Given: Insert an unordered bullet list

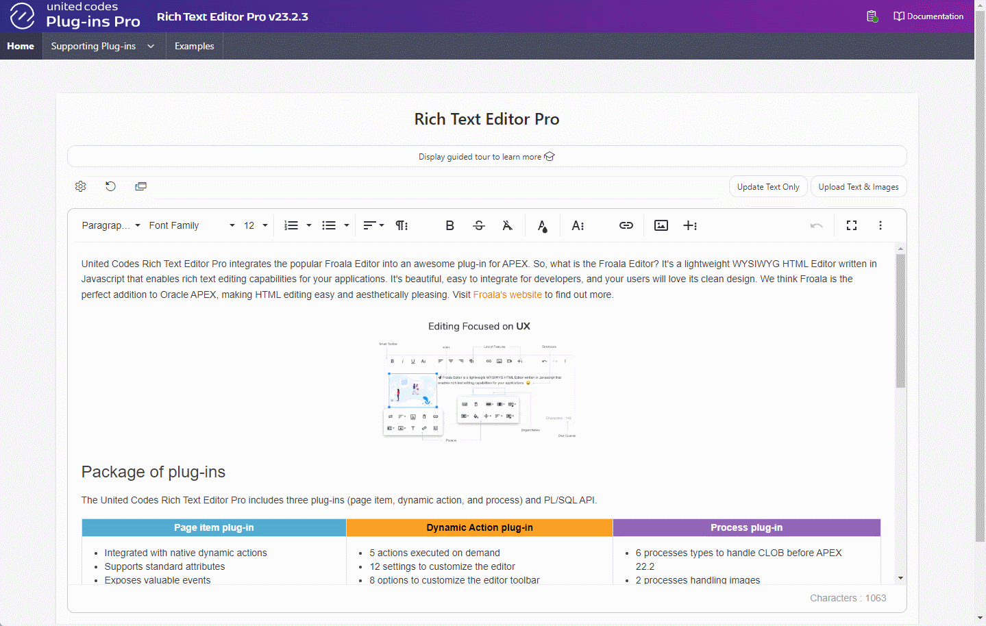Looking at the screenshot, I should pyautogui.click(x=329, y=225).
